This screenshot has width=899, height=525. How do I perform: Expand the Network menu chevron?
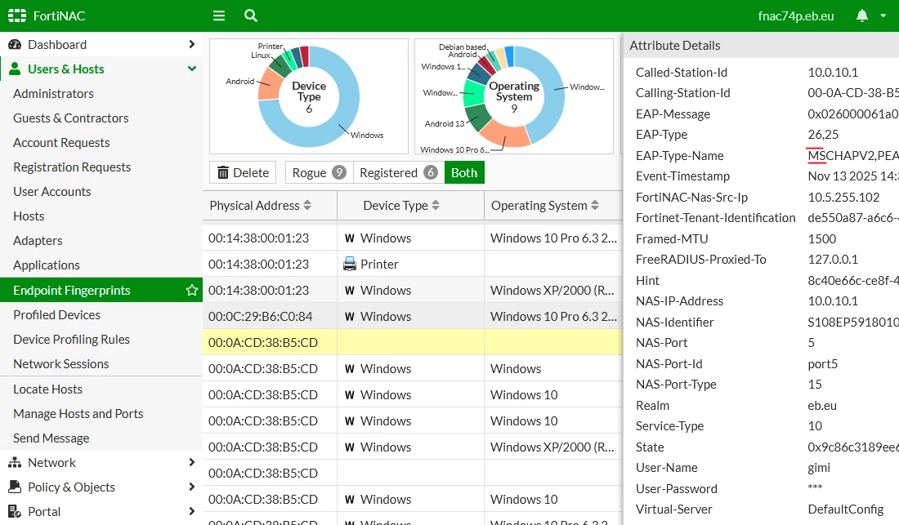tap(191, 462)
